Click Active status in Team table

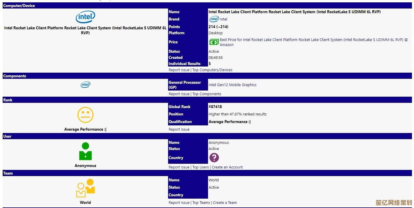pos(214,187)
